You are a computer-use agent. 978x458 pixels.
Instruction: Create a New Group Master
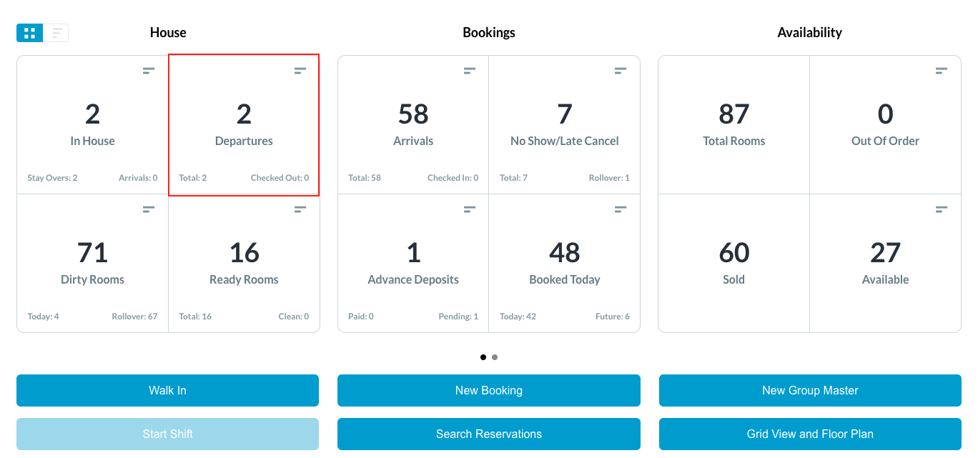click(x=810, y=390)
